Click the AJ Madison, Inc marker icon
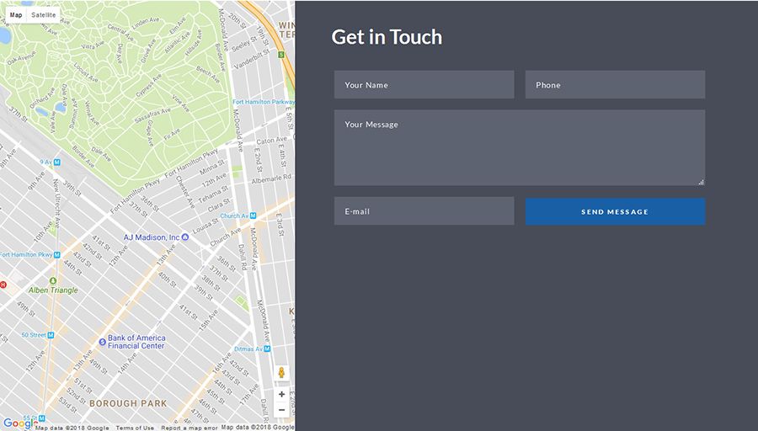This screenshot has height=431, width=758. coord(185,237)
